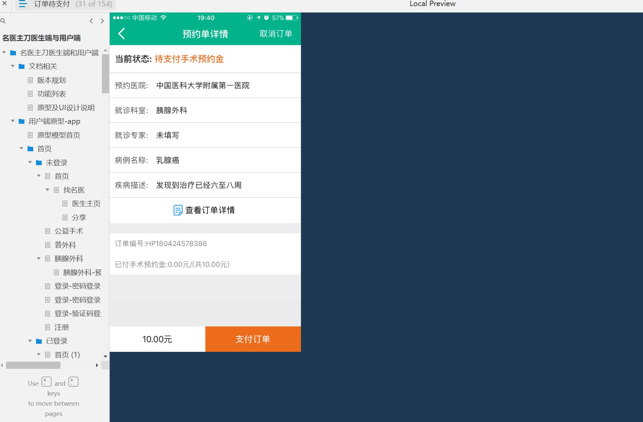
Task: Collapse the 已登录 folder
Action: [30, 341]
